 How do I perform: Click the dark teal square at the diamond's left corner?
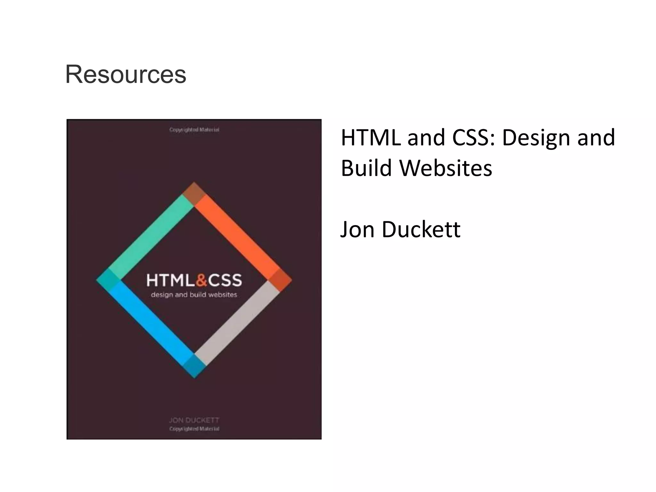108,280
